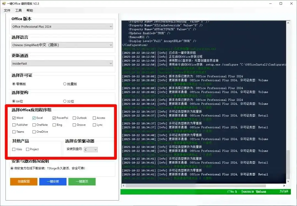297x206 pixels.
Task: Enable the OneNote application checkbox
Action: (34, 125)
